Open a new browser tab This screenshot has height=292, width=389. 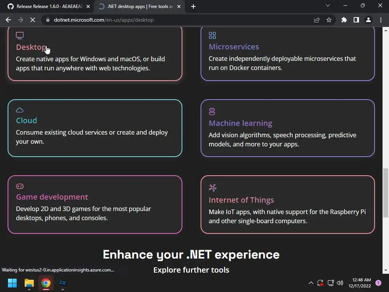click(x=193, y=6)
